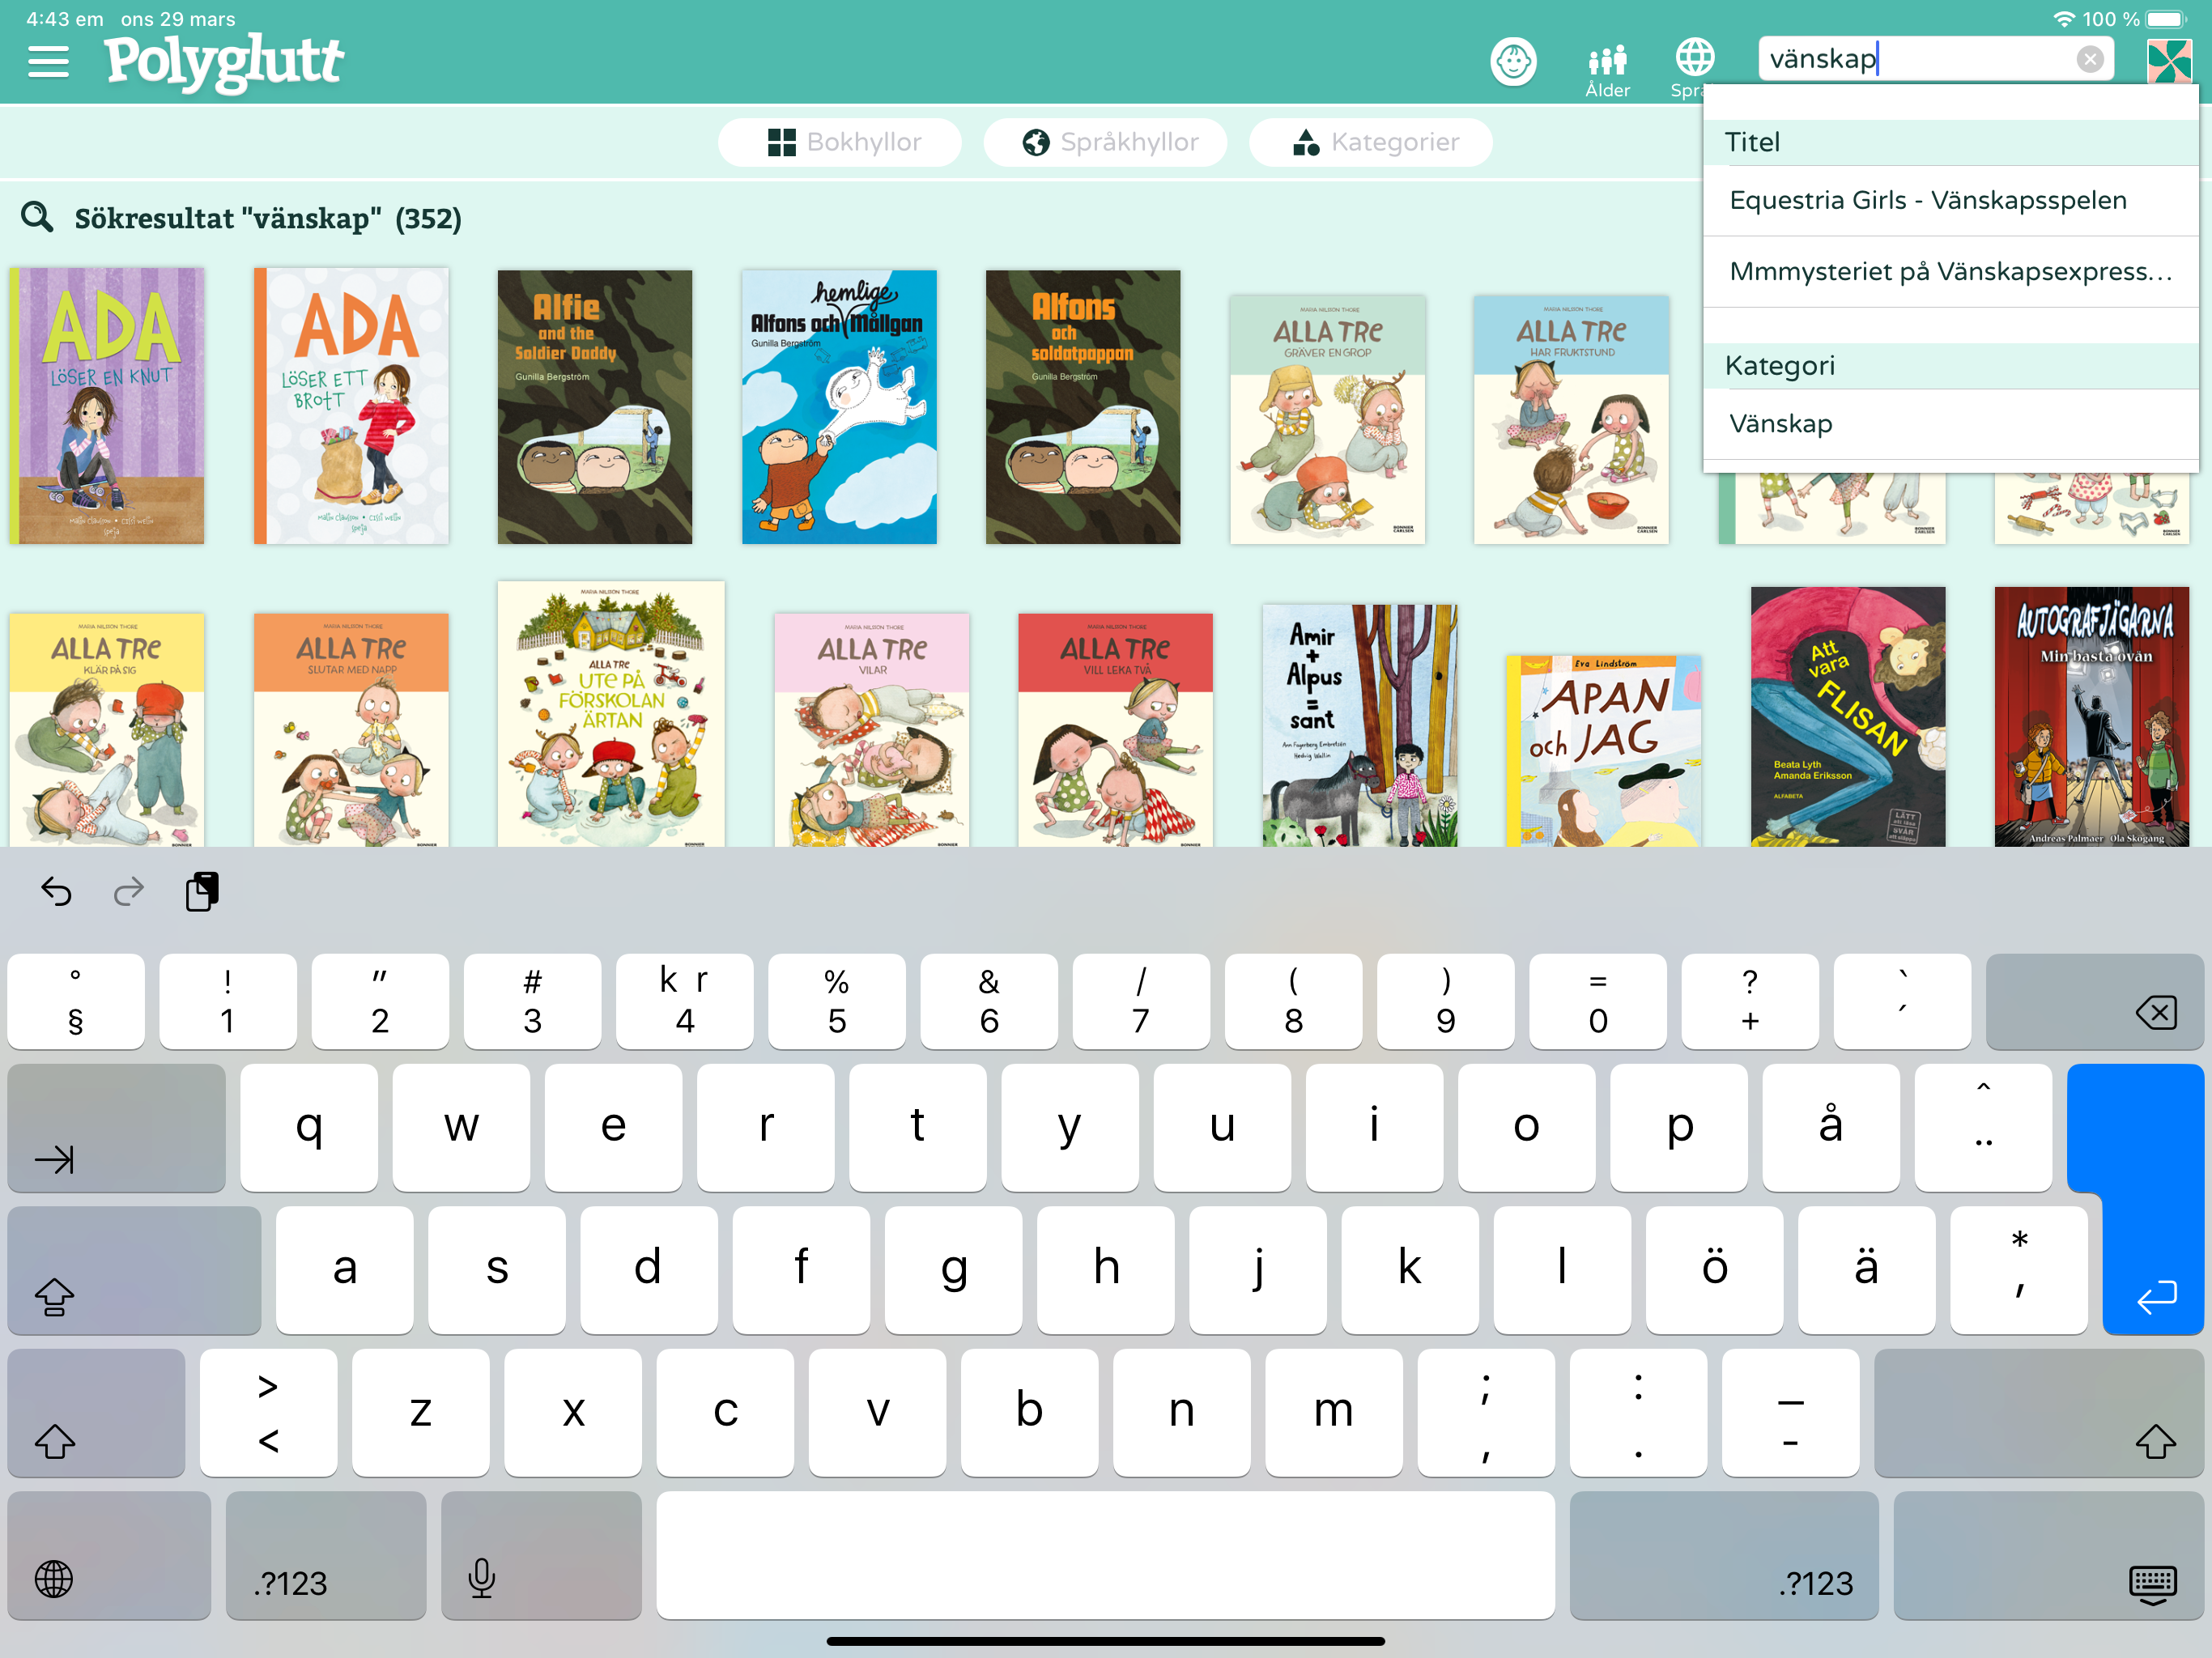Choose the Vänskap category suggestion
Image resolution: width=2212 pixels, height=1658 pixels.
click(1950, 424)
